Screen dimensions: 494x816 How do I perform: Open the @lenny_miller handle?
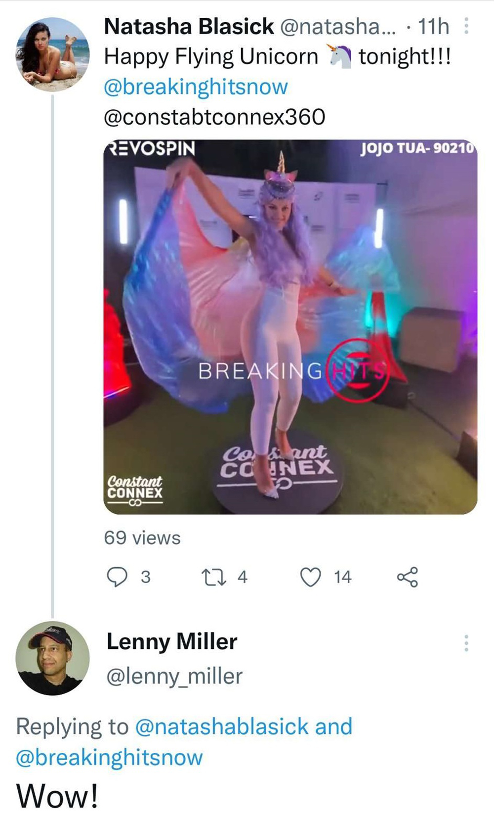tap(174, 676)
